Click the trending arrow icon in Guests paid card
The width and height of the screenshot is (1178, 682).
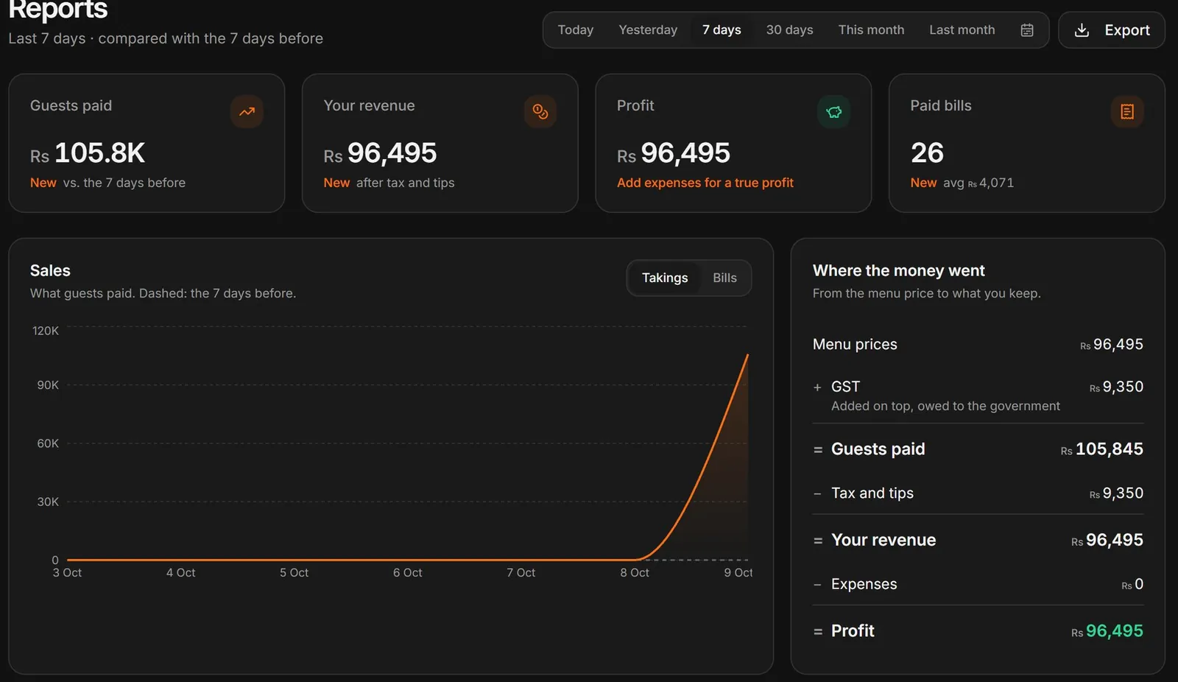point(247,112)
